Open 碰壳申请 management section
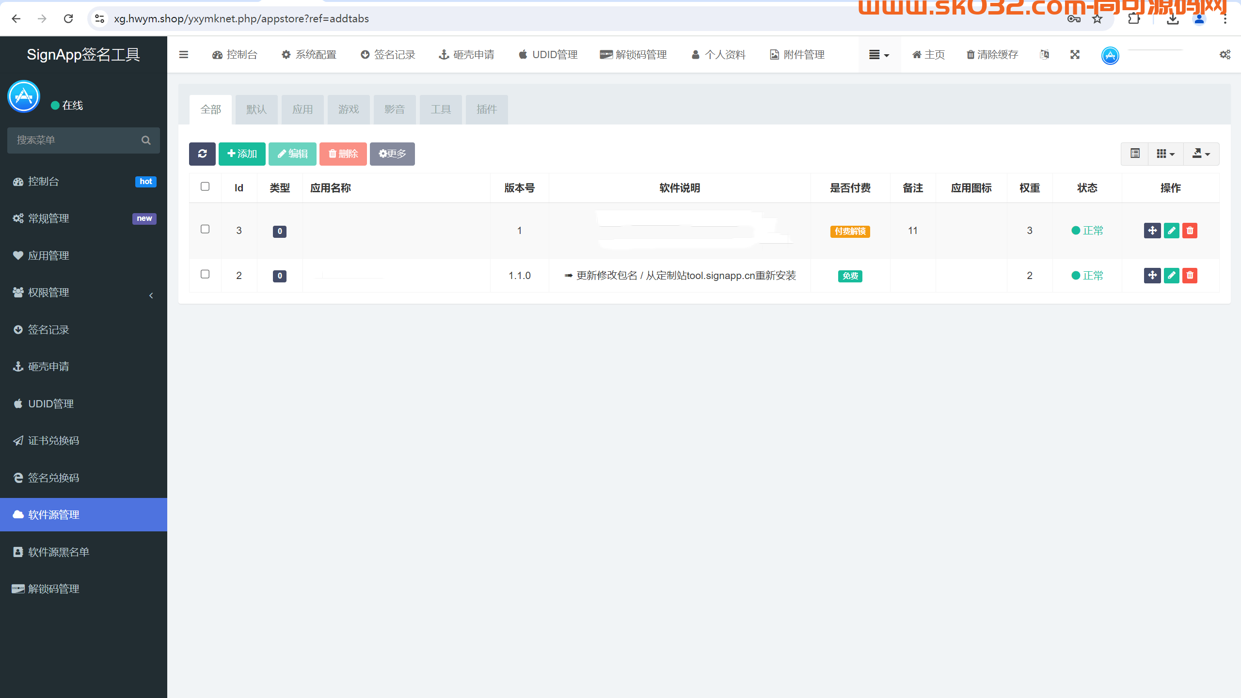The image size is (1241, 698). pyautogui.click(x=48, y=366)
